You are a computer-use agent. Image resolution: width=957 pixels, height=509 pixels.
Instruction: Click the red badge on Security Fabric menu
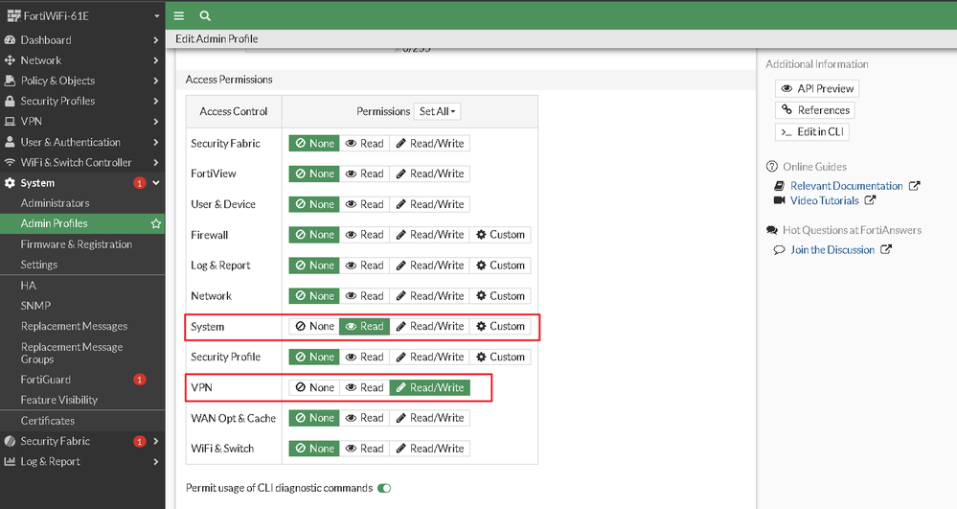tap(140, 441)
